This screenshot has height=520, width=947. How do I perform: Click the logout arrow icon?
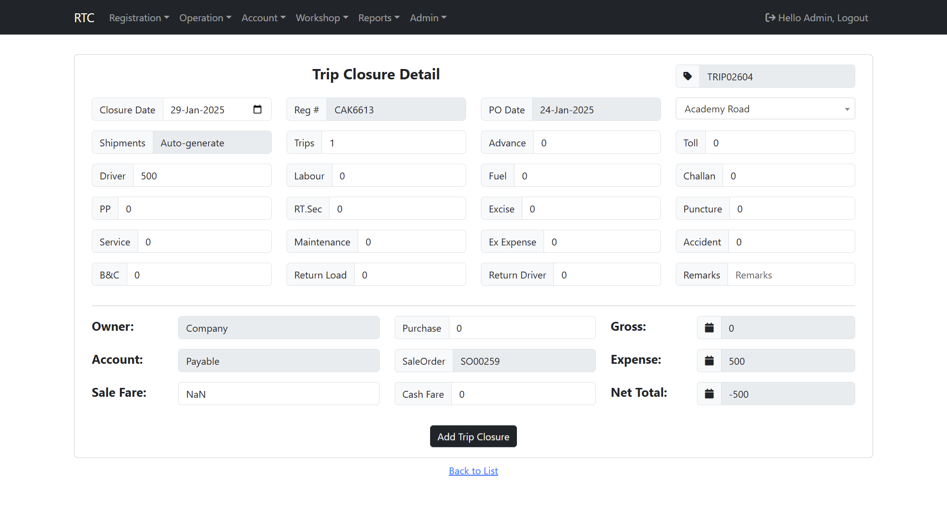tap(770, 18)
